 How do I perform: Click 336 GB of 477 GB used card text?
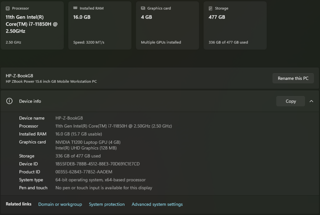point(228,42)
